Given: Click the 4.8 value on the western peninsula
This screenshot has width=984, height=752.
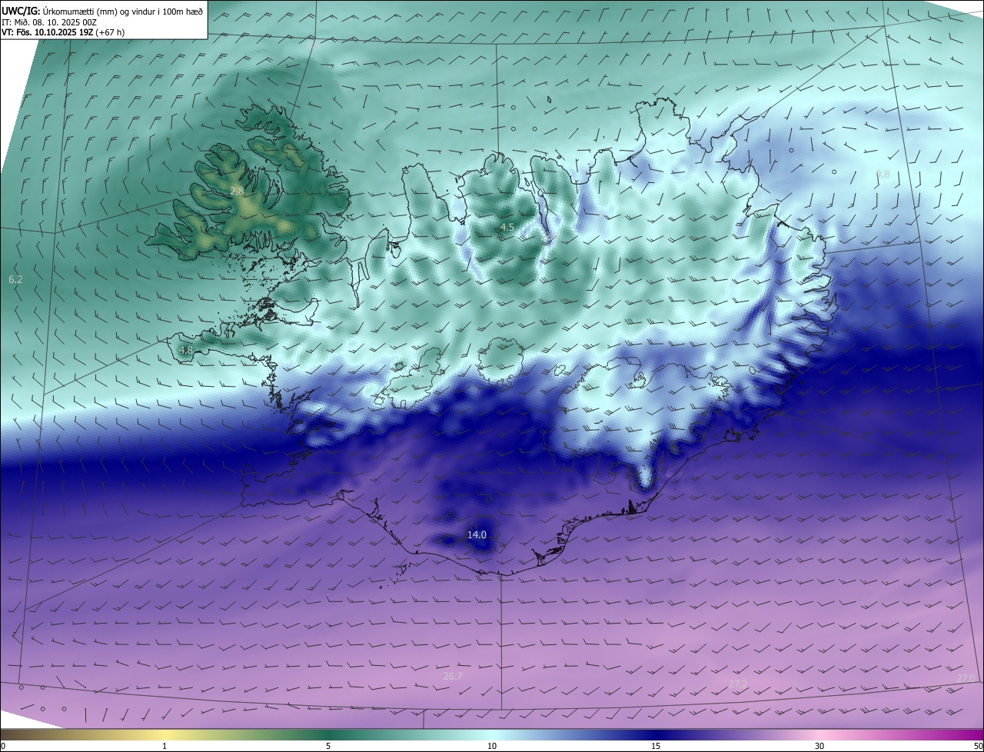Looking at the screenshot, I should pos(185,350).
